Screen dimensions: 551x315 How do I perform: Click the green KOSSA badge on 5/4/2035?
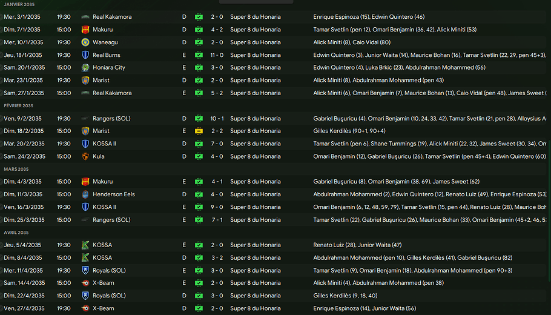click(85, 245)
